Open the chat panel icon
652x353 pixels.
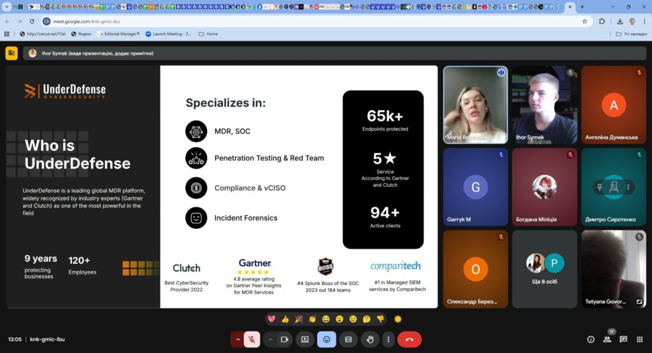point(623,340)
